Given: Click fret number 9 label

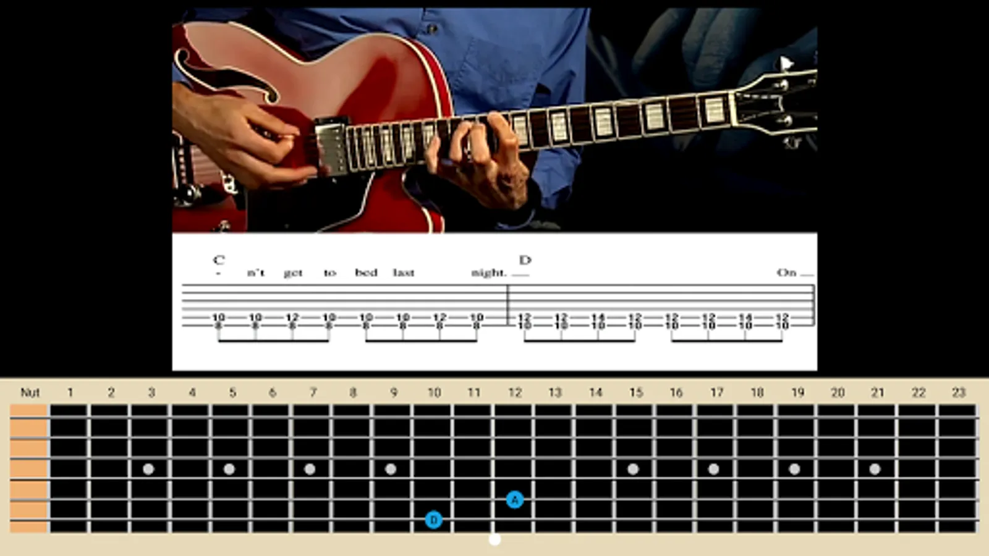Looking at the screenshot, I should (394, 392).
